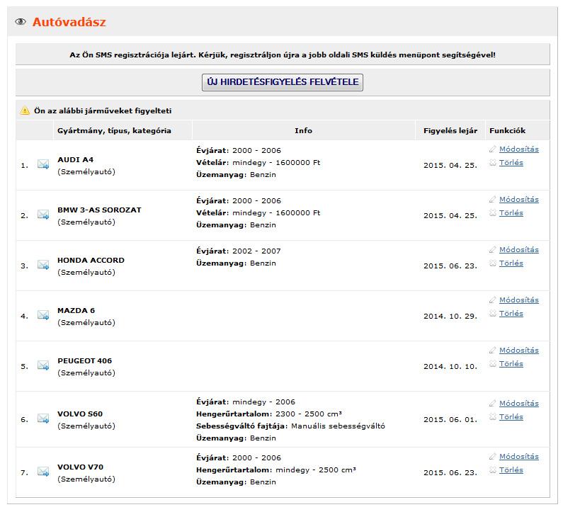563x512 pixels.
Task: Click the pencil edit icon for VOLVO V70
Action: tap(493, 457)
